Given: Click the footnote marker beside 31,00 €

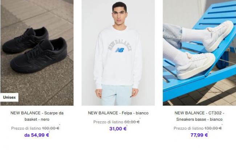Looking at the screenshot, I should point(127,126).
